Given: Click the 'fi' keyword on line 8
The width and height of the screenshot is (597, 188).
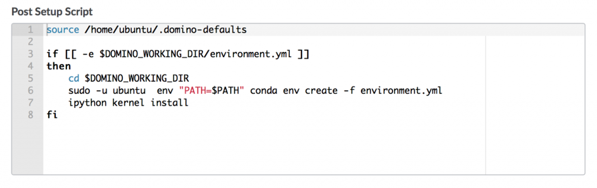Looking at the screenshot, I should click(52, 115).
